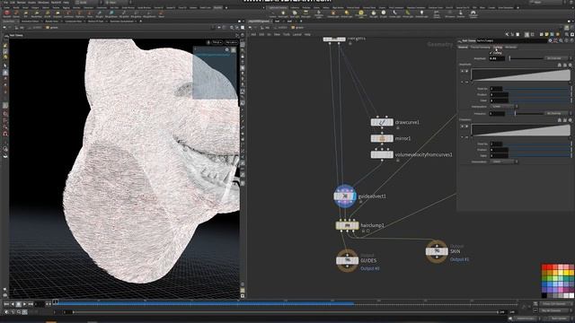The image size is (575, 323).
Task: Collapse the second ramp point controls
Action: (462, 137)
